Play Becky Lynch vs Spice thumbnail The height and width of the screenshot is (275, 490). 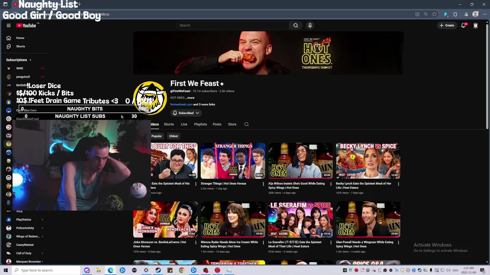click(x=368, y=161)
